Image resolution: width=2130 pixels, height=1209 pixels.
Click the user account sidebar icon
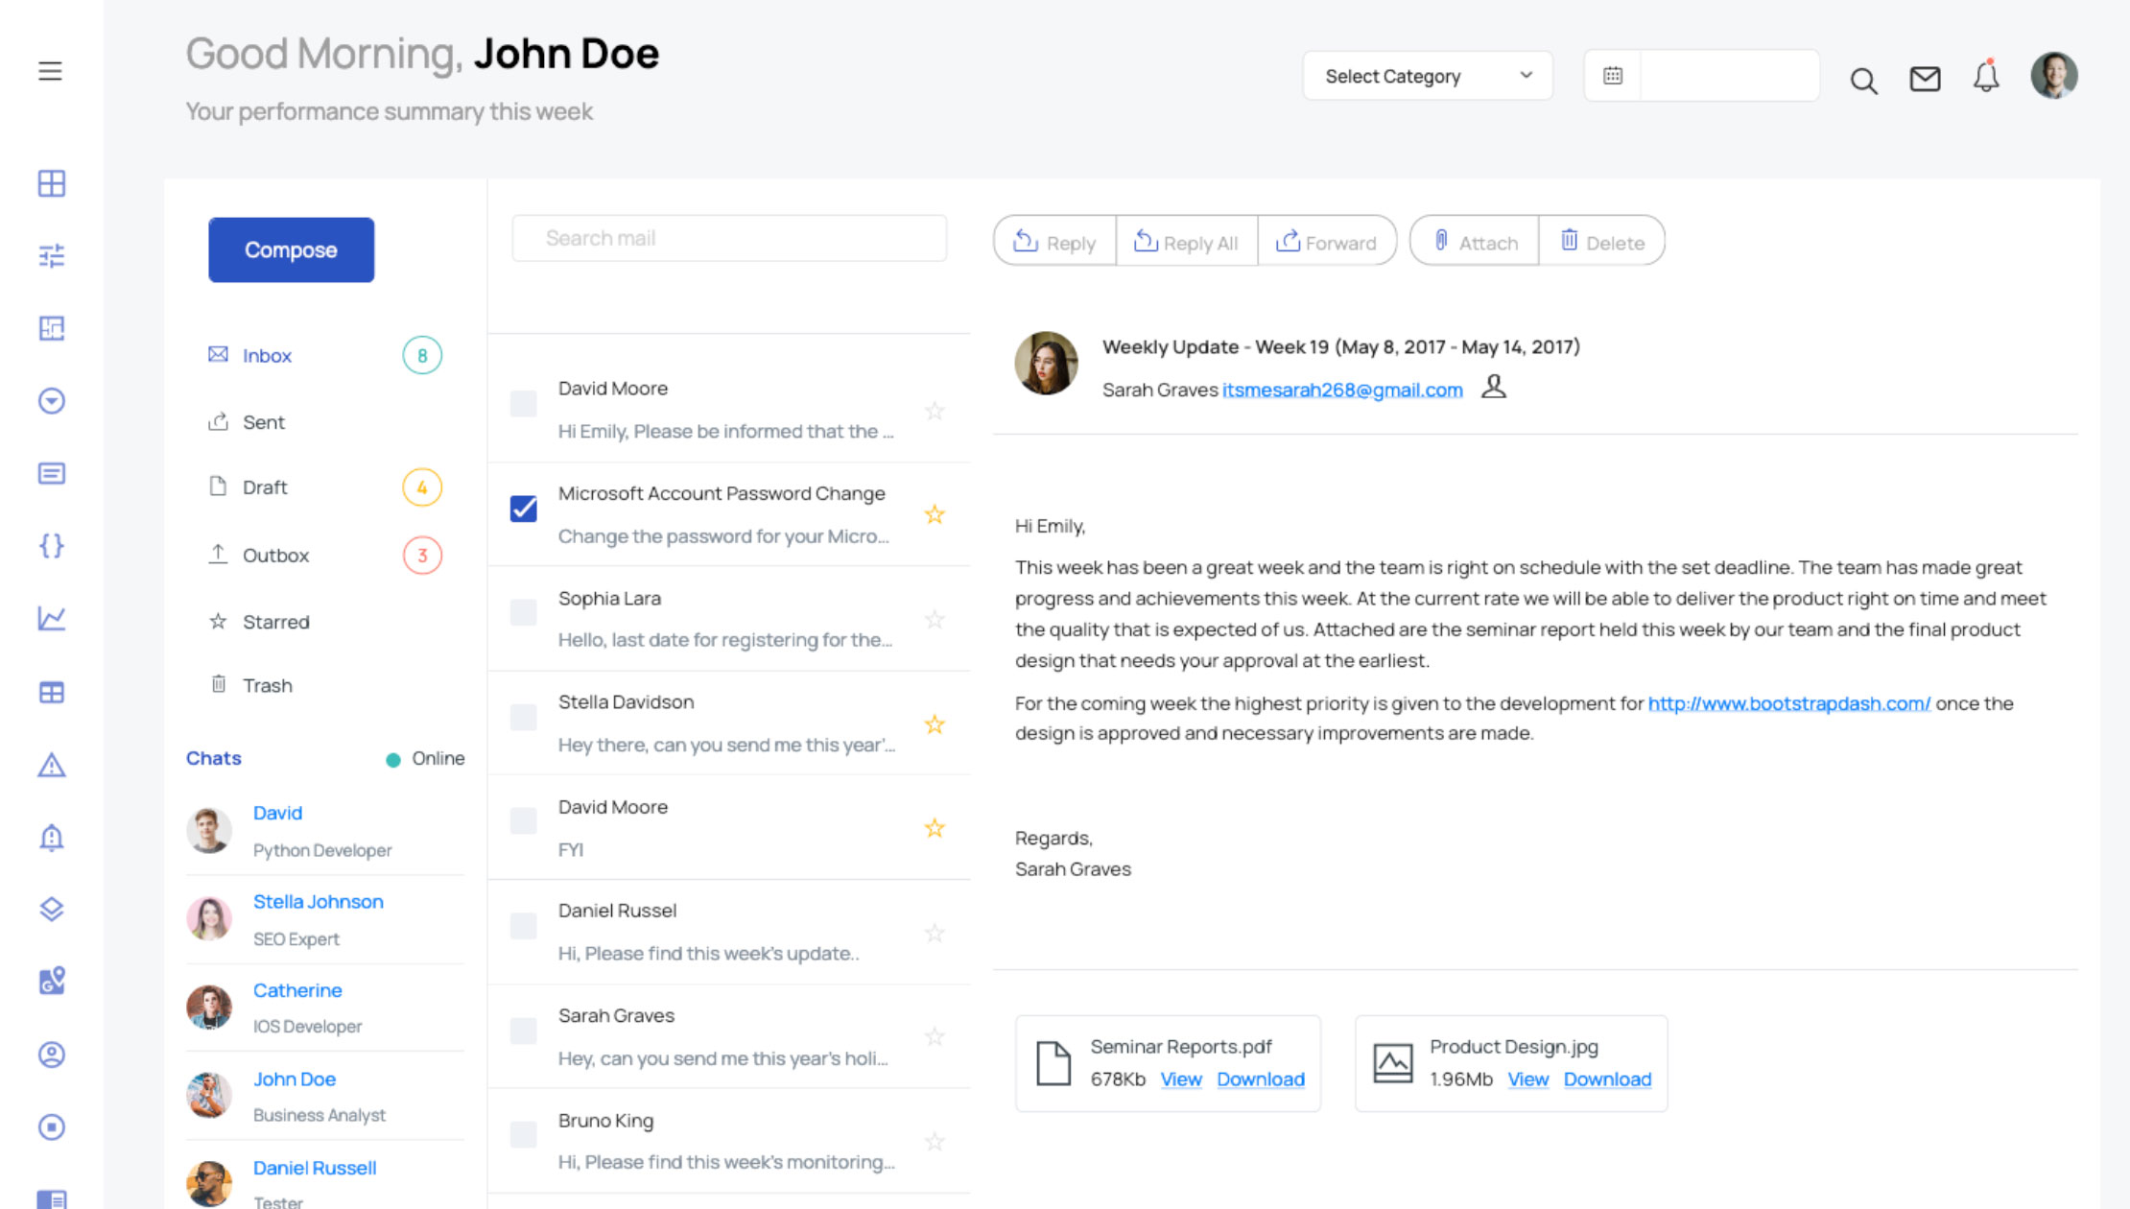[52, 1055]
